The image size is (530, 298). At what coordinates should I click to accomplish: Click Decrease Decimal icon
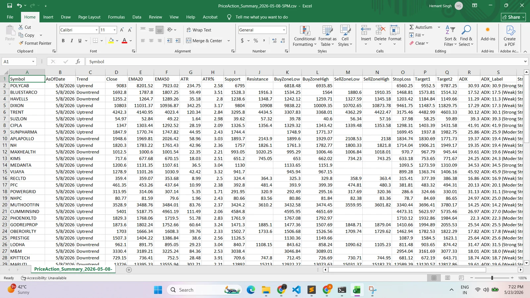pyautogui.click(x=283, y=40)
